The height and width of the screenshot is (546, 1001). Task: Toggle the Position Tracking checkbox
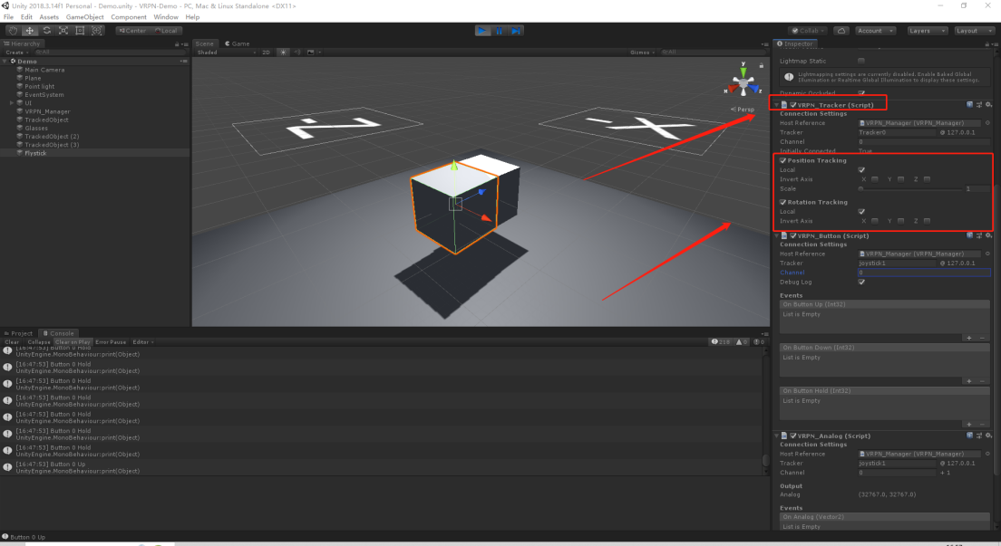click(782, 161)
